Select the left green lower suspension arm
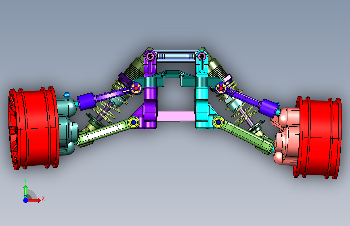The height and width of the screenshot is (226, 350). 105,133
